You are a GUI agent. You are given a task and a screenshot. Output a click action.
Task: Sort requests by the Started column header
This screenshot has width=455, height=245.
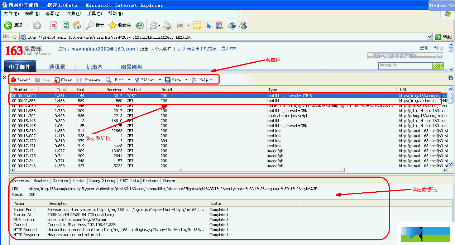click(24, 90)
